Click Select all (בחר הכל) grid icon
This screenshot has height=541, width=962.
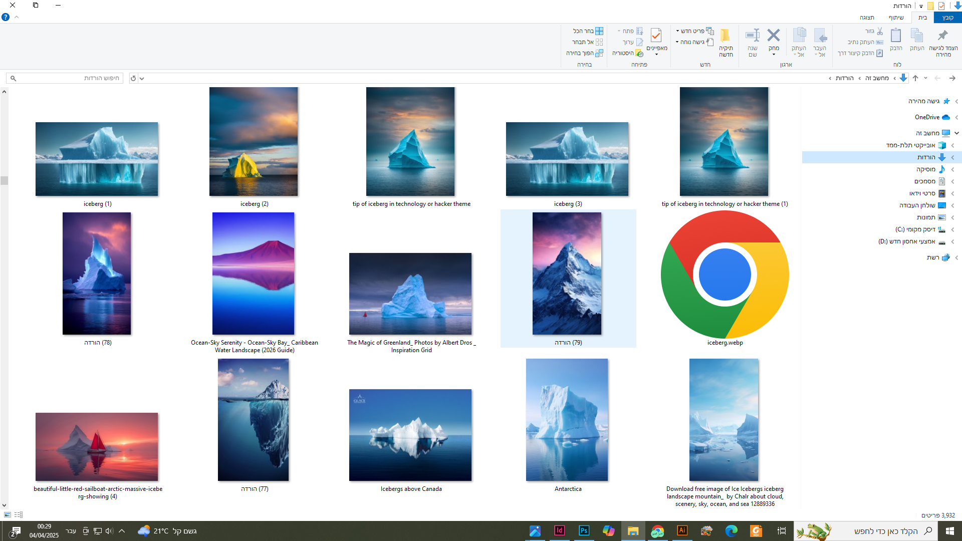click(599, 31)
